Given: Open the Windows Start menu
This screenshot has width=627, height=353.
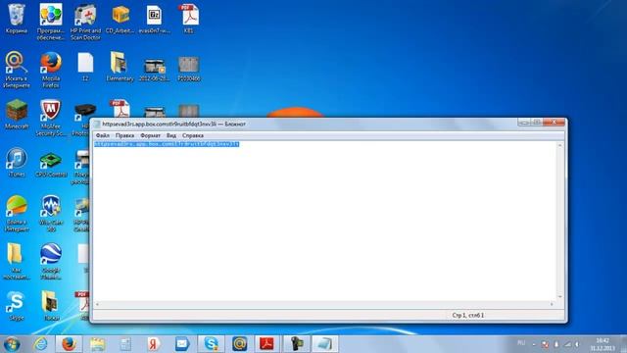Looking at the screenshot, I should tap(12, 344).
